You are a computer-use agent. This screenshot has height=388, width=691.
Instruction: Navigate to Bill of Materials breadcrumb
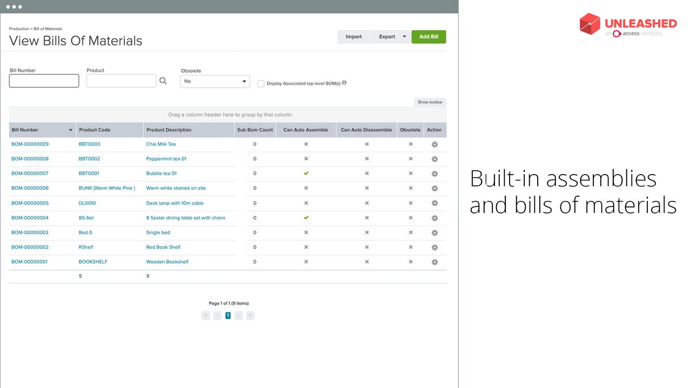[x=48, y=29]
